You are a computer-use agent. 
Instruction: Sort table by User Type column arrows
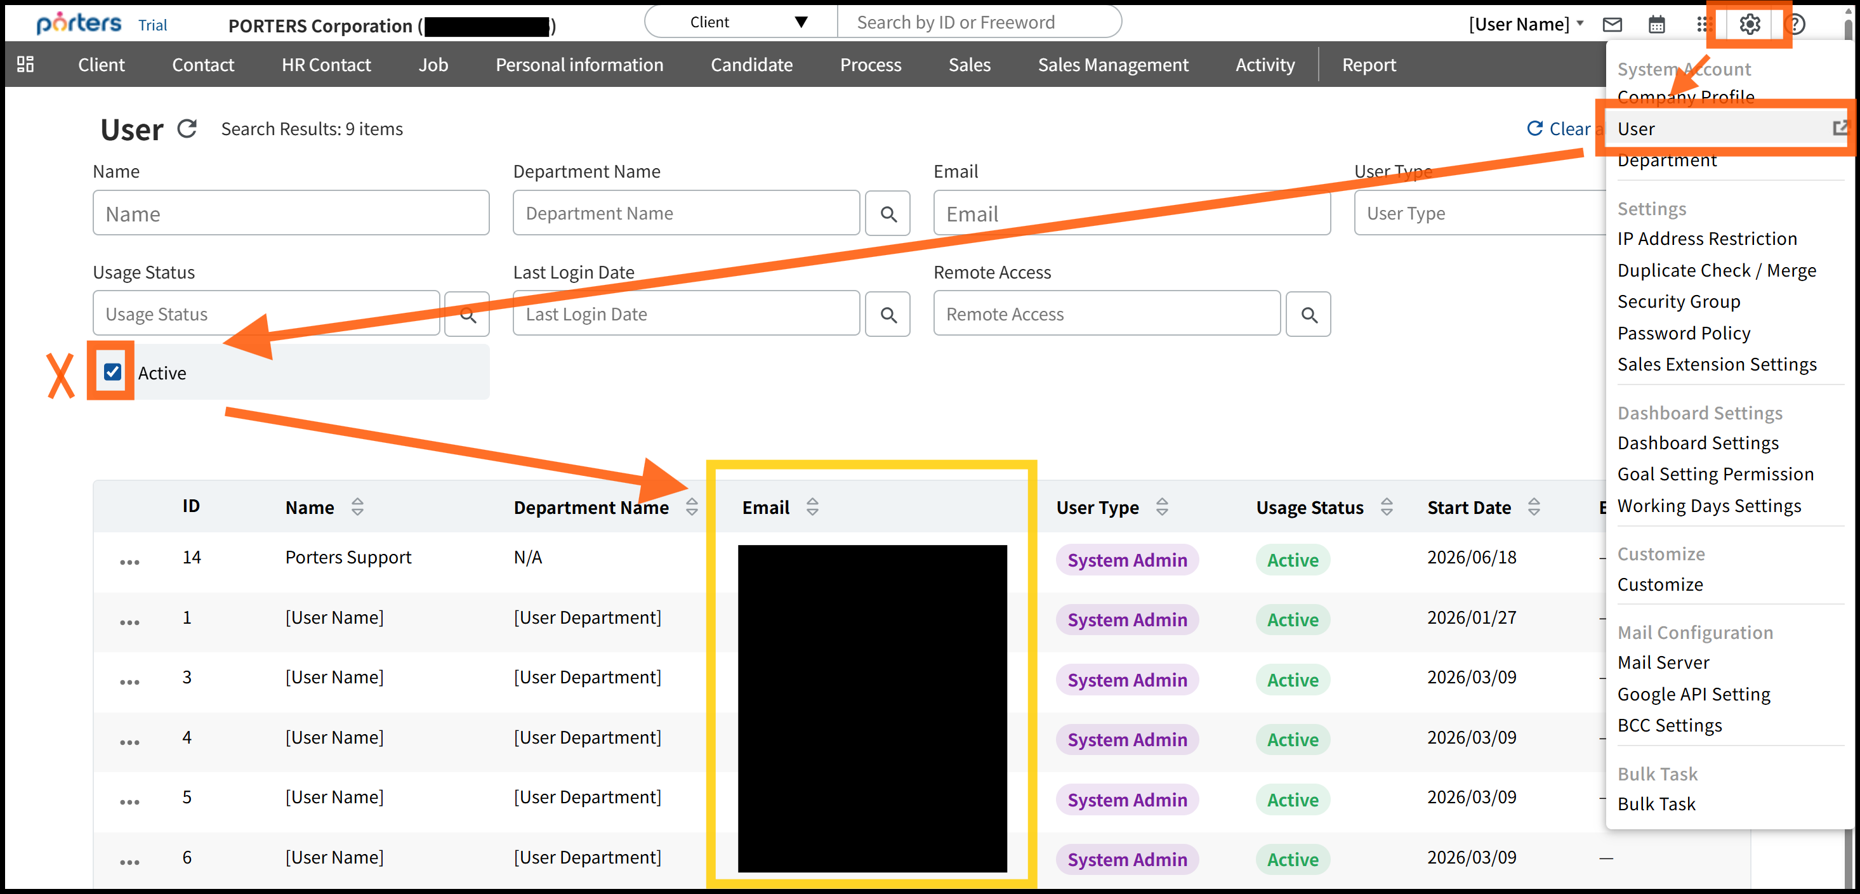pos(1162,507)
